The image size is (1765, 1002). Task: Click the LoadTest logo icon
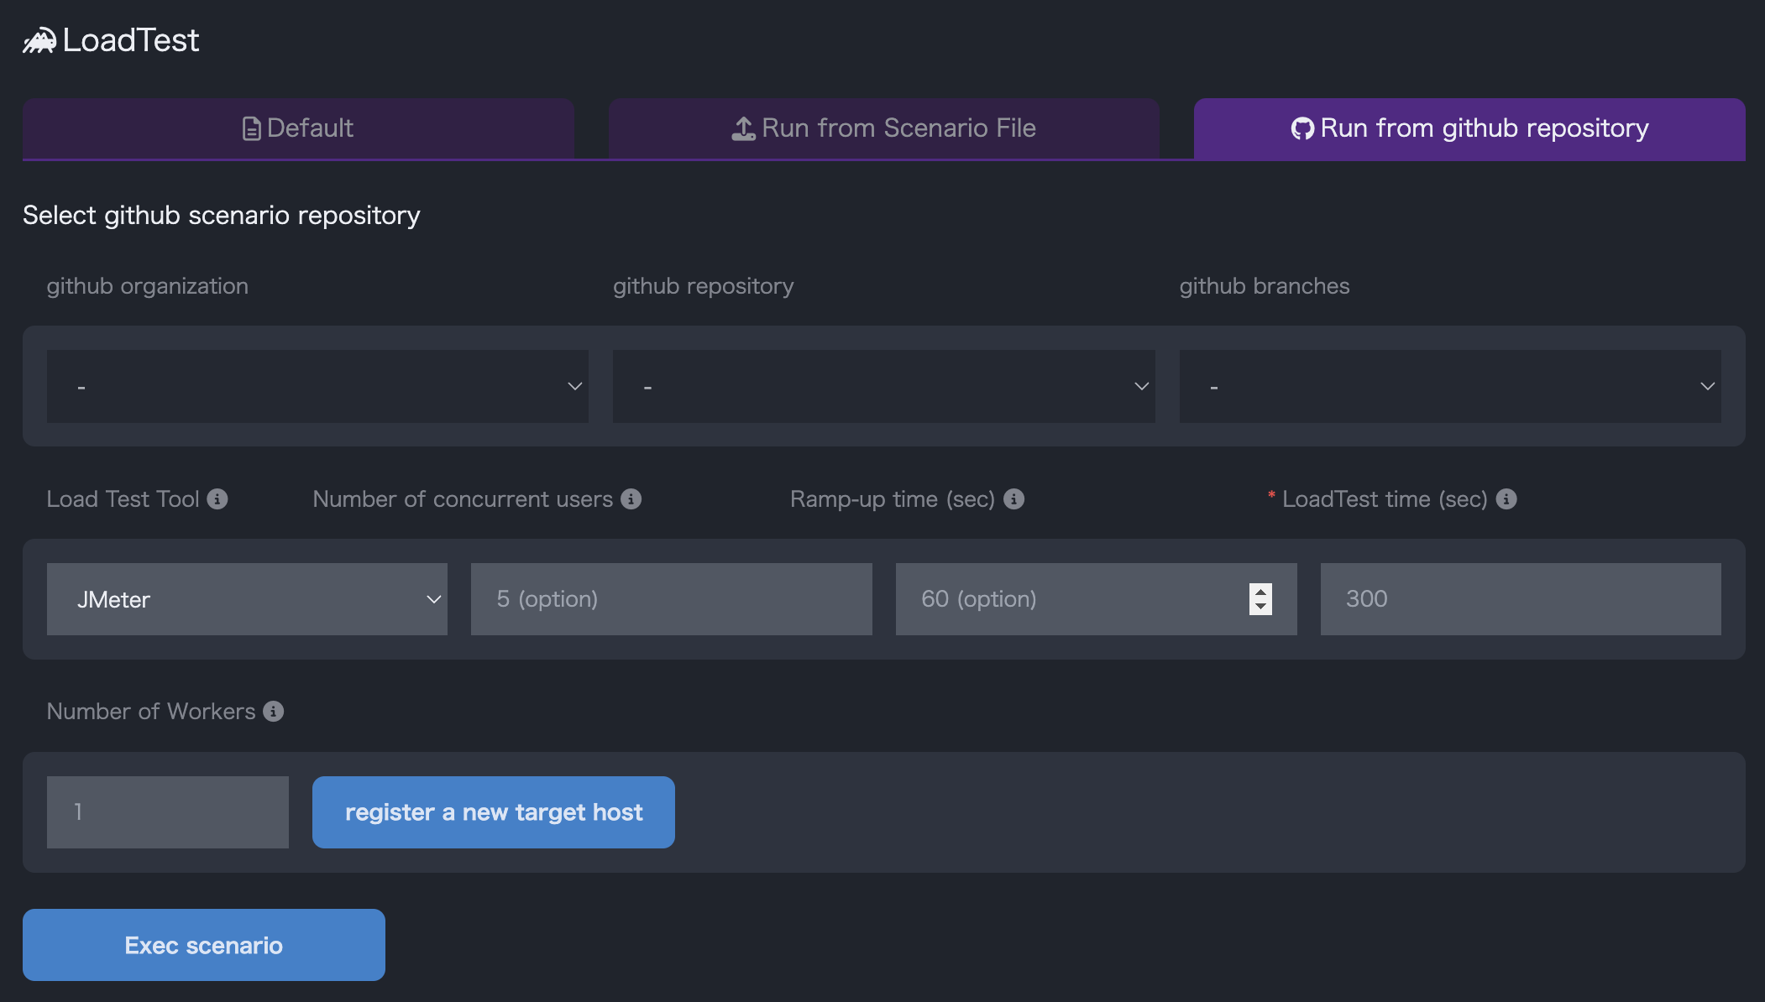coord(39,40)
